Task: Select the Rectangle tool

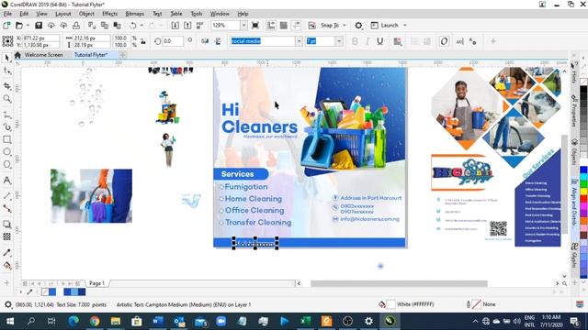Action: (6, 139)
